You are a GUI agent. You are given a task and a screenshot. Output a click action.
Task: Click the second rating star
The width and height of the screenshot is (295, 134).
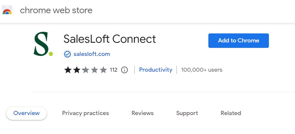(77, 70)
